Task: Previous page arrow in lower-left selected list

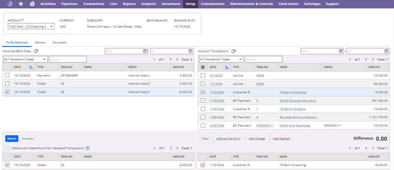Action: coord(171,148)
